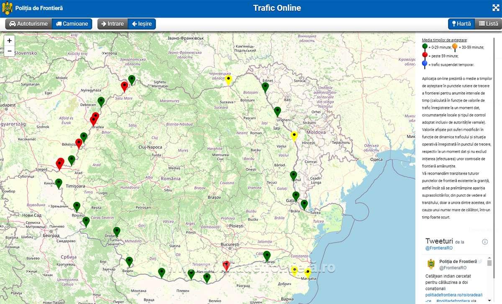
Task: Click the red marker near Satu Mare
Action: pos(124,86)
